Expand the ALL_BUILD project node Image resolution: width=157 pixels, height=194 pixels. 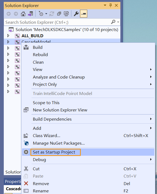click(8, 36)
